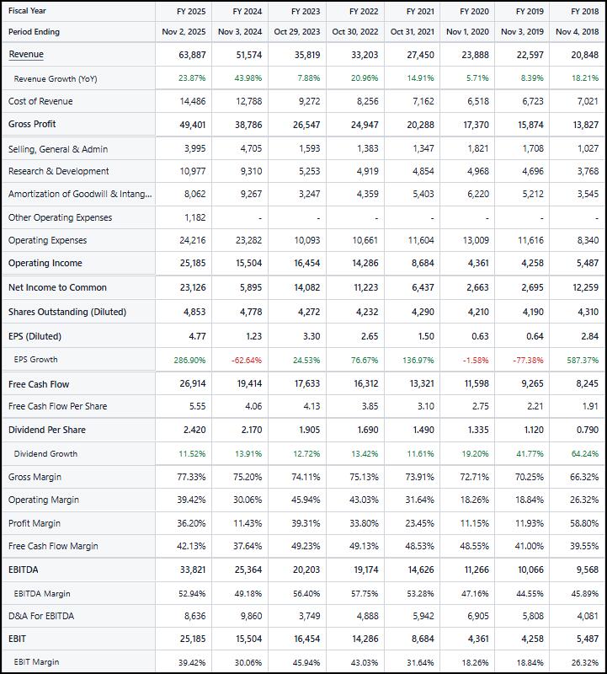Click the Gross Profit row label
This screenshot has width=607, height=674.
tap(32, 124)
